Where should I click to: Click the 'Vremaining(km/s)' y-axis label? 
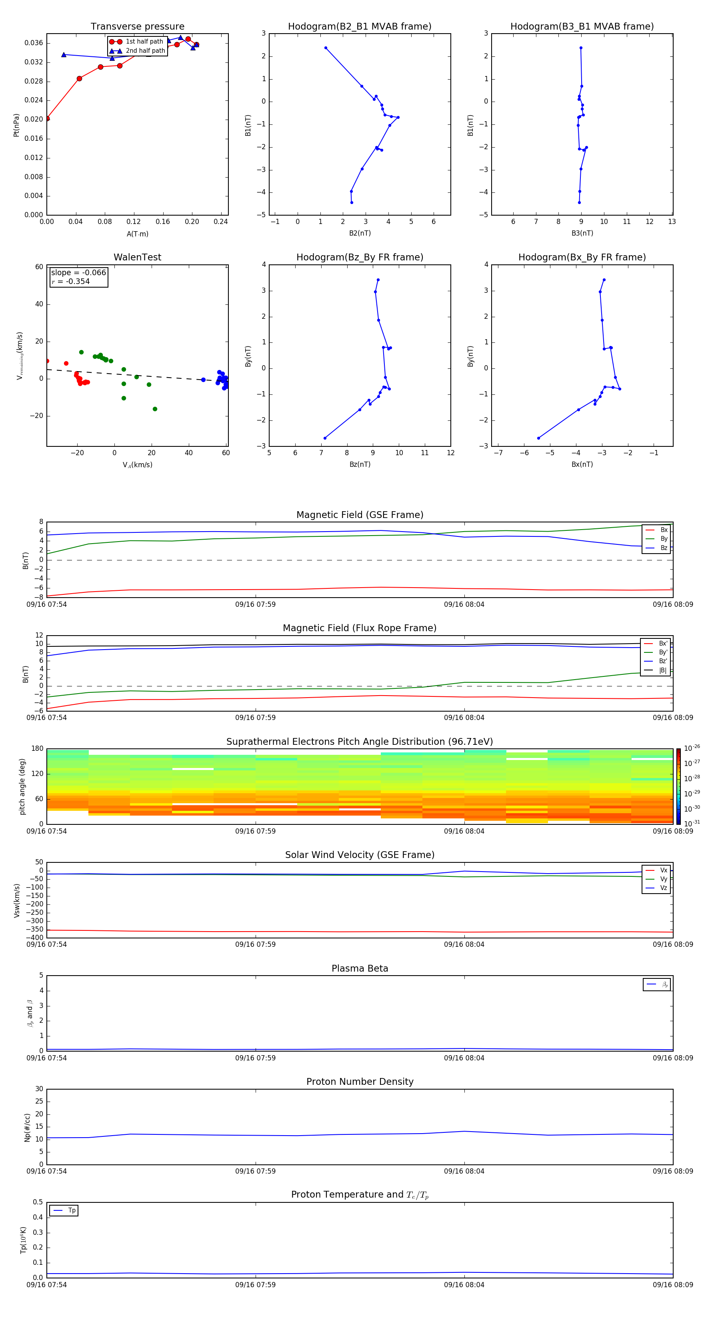coord(20,356)
